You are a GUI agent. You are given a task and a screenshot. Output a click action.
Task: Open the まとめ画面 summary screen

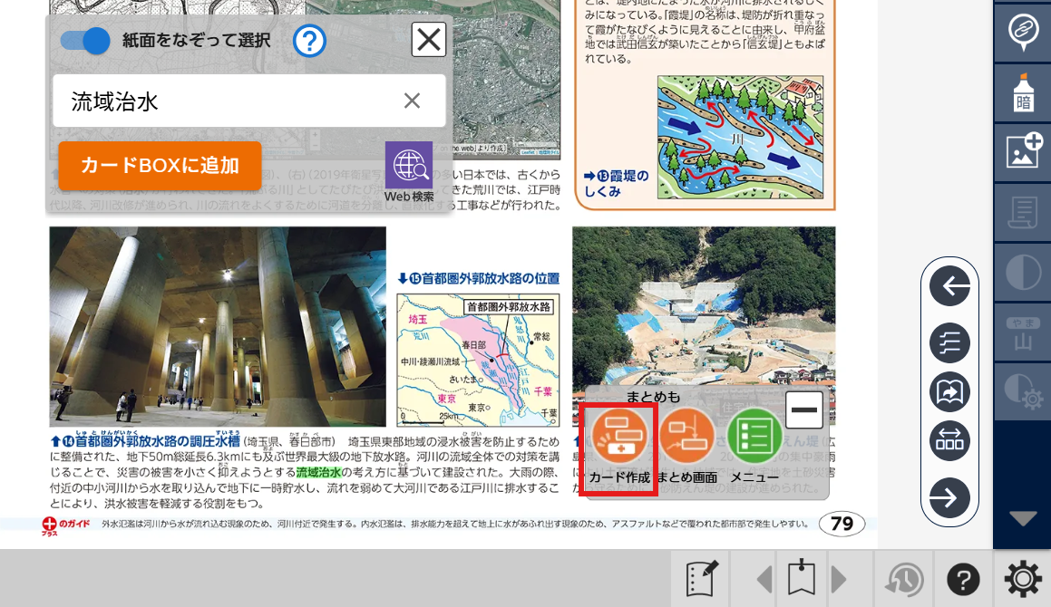tap(686, 438)
